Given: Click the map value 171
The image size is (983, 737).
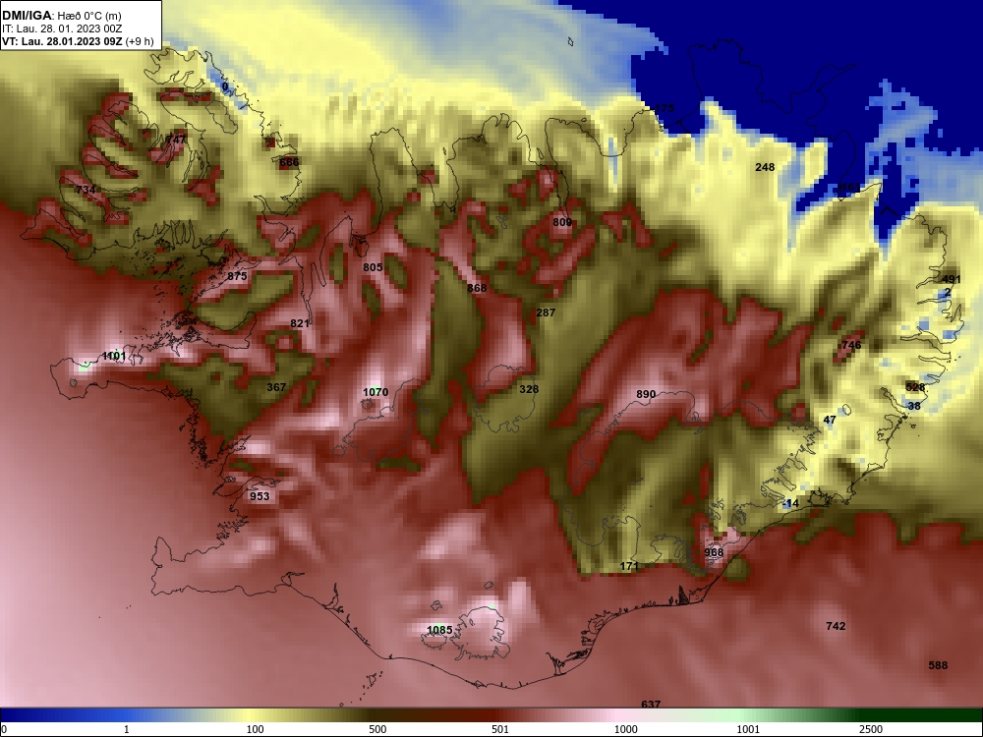Looking at the screenshot, I should [629, 566].
